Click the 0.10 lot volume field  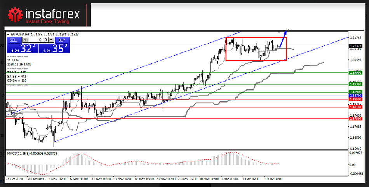38,40
